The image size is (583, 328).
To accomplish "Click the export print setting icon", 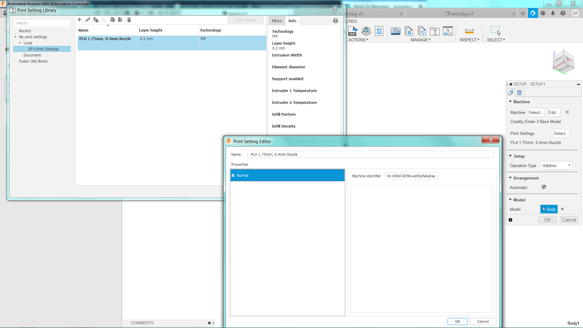I will coord(121,20).
